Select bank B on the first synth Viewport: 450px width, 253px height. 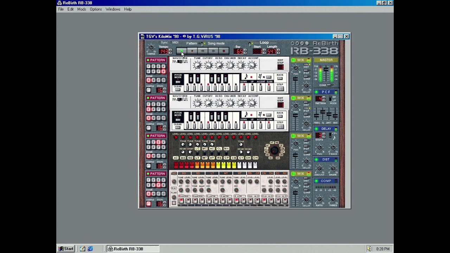[x=153, y=80]
